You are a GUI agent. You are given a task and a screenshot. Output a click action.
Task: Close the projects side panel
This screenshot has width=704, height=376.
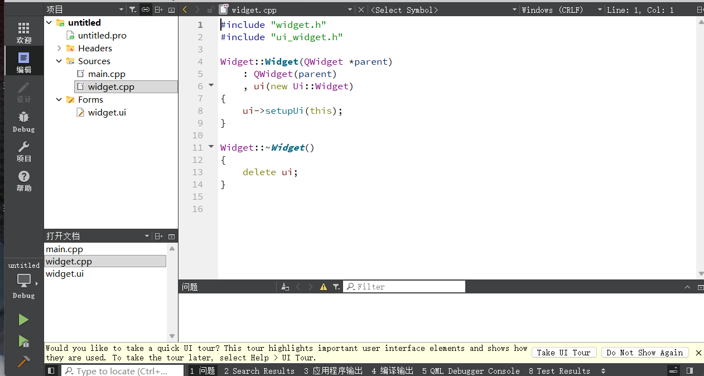171,9
